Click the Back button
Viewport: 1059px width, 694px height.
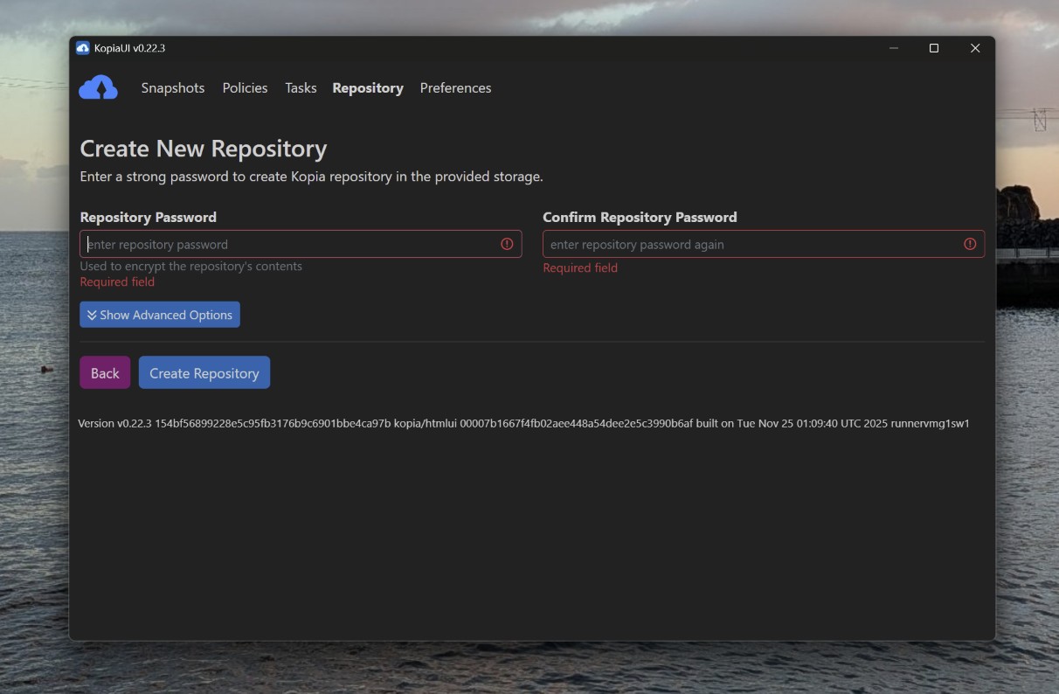[105, 372]
